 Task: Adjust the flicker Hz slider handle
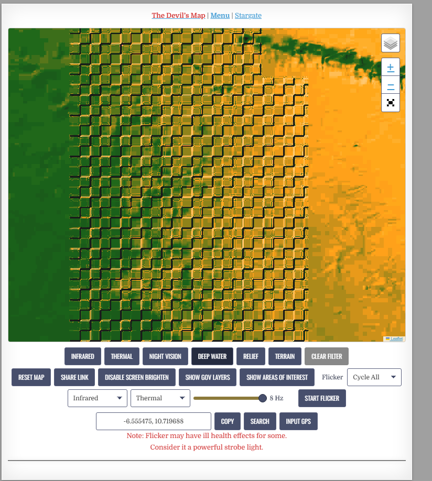coord(263,398)
